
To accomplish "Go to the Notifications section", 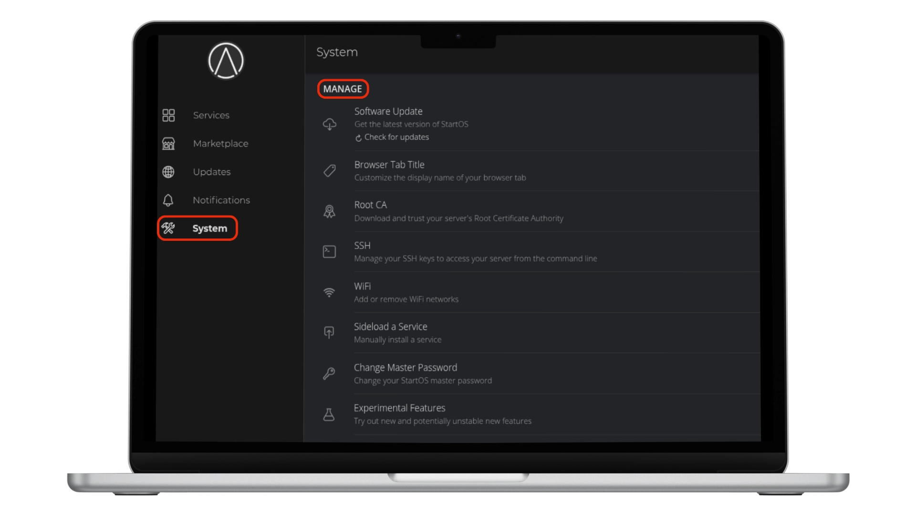I will pyautogui.click(x=221, y=200).
